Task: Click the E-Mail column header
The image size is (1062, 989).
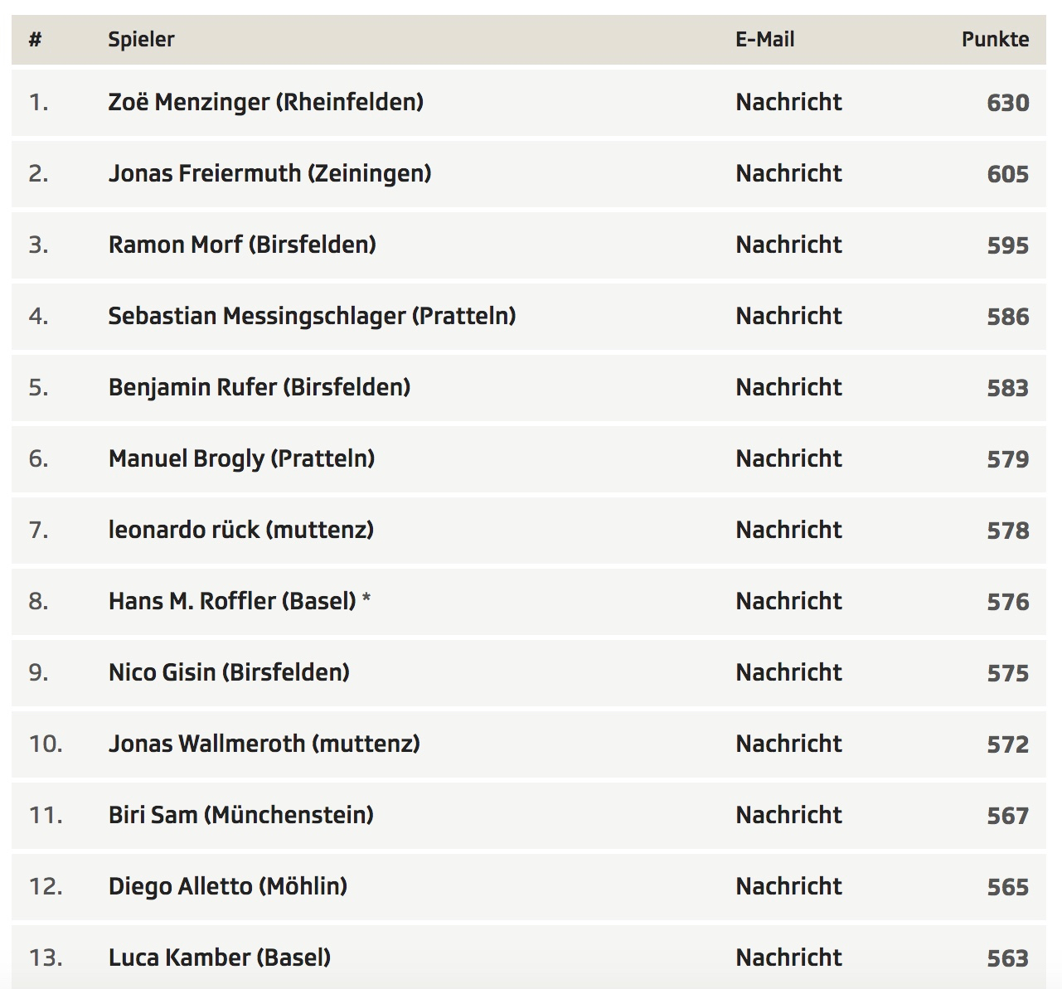Action: (764, 39)
